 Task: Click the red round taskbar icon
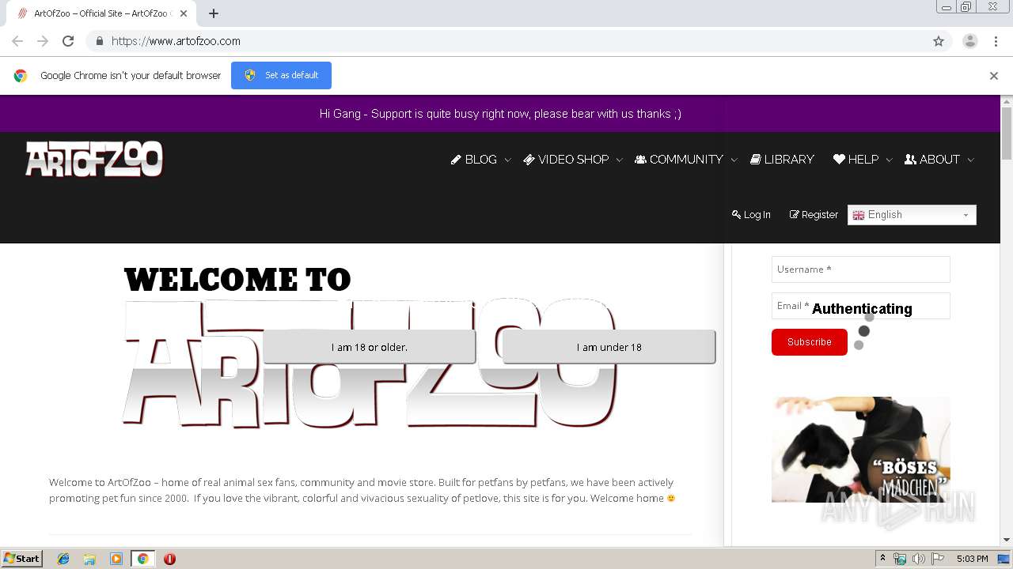169,559
